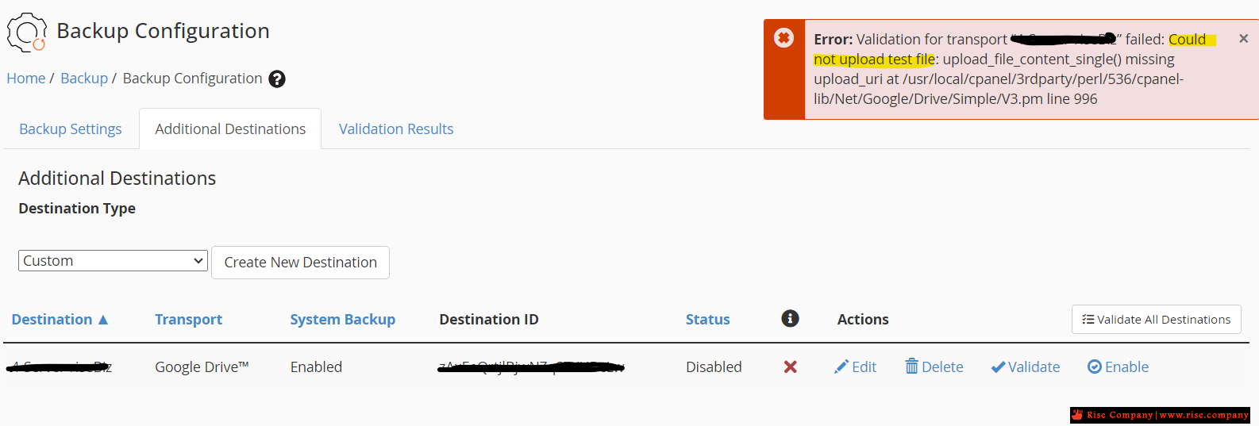
Task: Delete the Google Drive destination
Action: point(934,367)
